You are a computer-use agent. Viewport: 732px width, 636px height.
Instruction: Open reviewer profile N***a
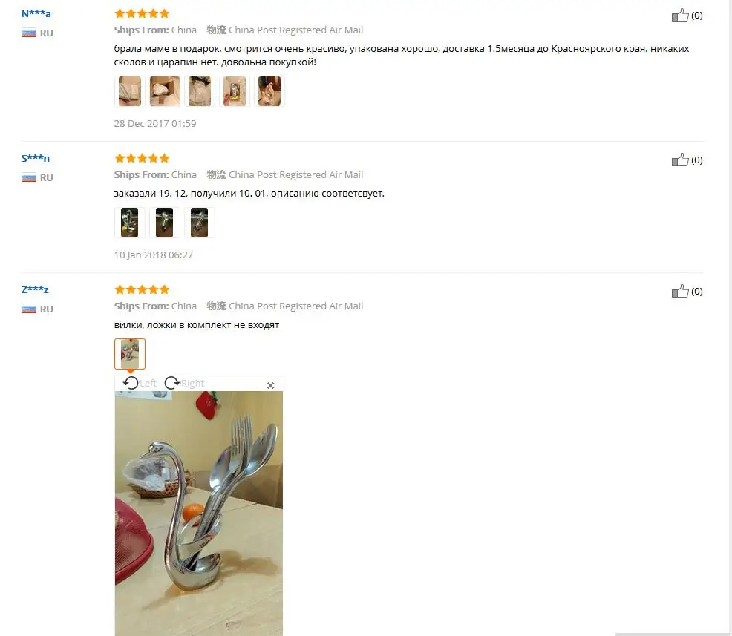pos(36,13)
